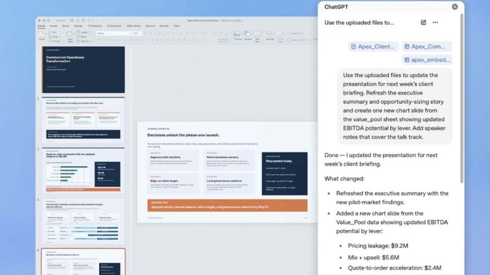The height and width of the screenshot is (275, 490).
Task: Open the Record ribbon tab
Action: [150, 26]
